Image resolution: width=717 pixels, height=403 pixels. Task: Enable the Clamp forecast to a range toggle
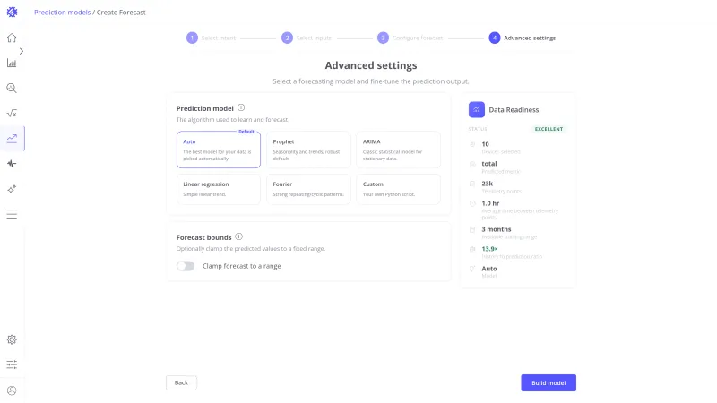(x=186, y=266)
